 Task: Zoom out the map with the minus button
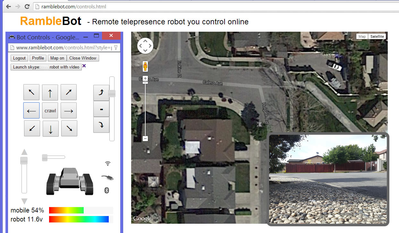coord(145,139)
